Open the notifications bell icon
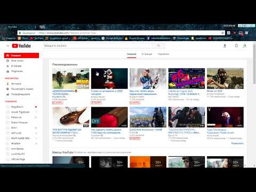This screenshot has height=192, width=256. [236, 46]
